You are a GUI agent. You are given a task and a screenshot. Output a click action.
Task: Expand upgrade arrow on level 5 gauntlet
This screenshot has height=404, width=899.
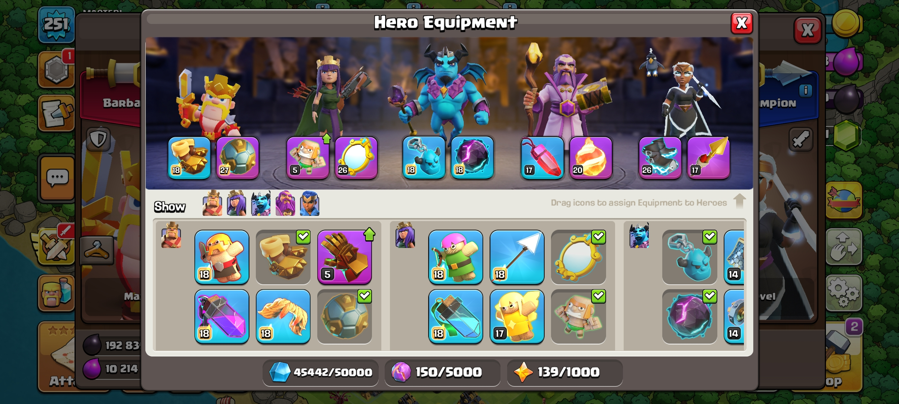(x=369, y=234)
